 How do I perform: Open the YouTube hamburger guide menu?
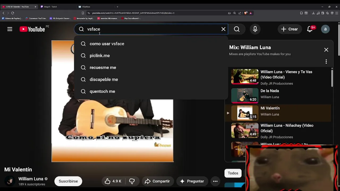(10, 29)
